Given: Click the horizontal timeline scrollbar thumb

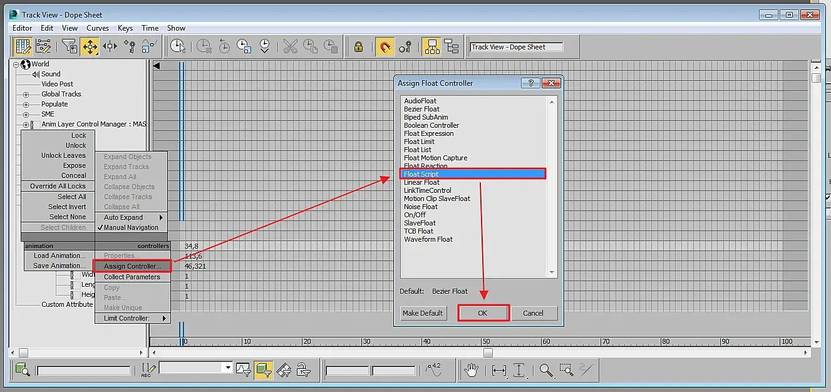Looking at the screenshot, I should click(488, 353).
